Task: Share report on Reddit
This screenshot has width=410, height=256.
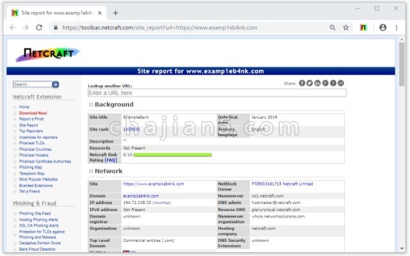Action: coord(341,83)
